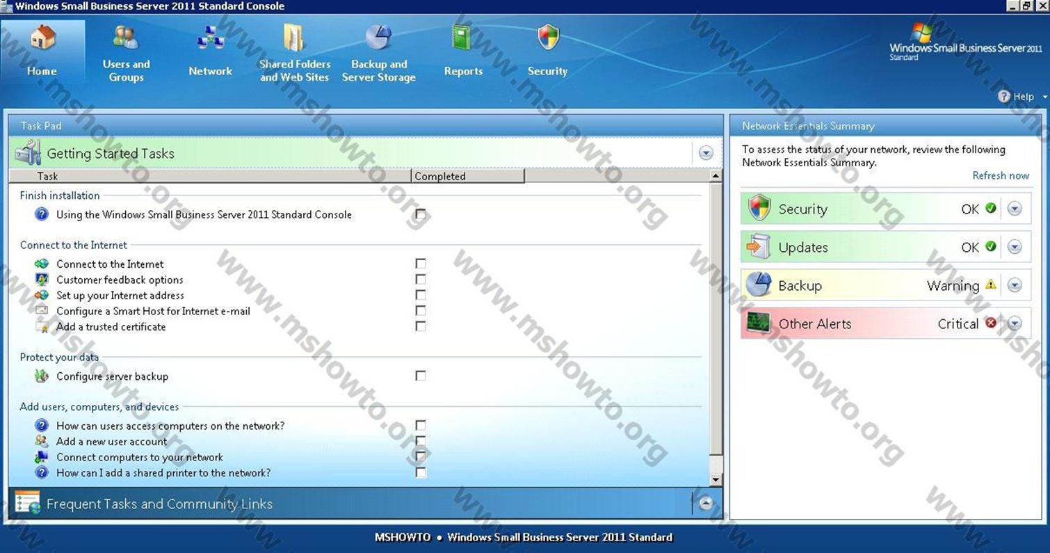Click the Other Alerts Critical status text
The width and height of the screenshot is (1050, 553).
tap(958, 323)
